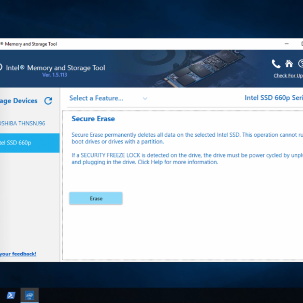
Task: Refresh the storage devices list
Action: 48,100
